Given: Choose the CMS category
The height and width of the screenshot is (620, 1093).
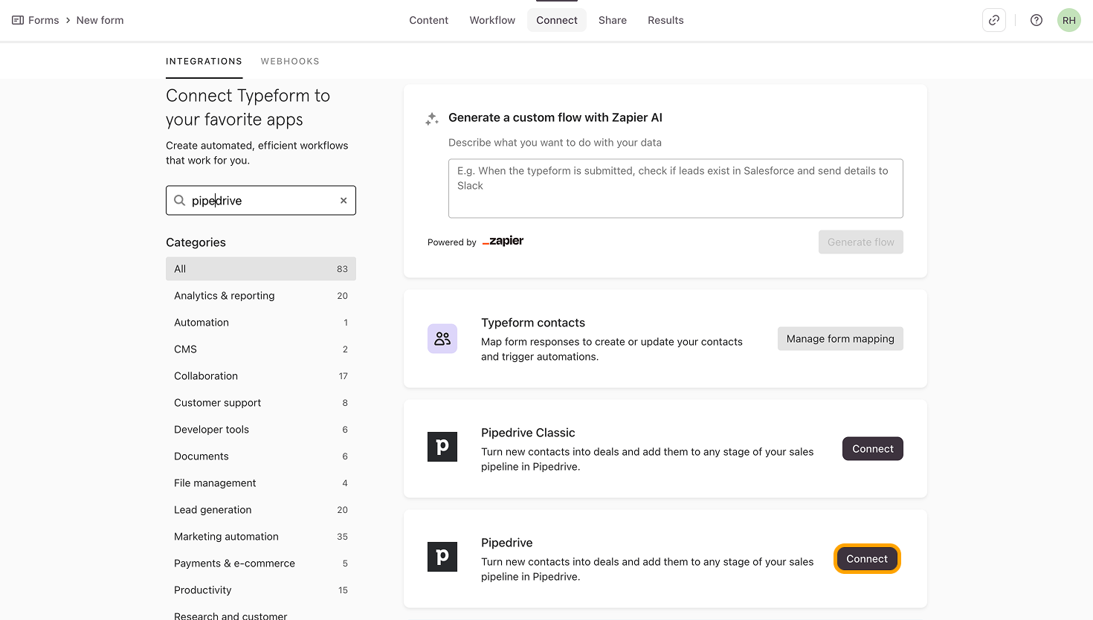Looking at the screenshot, I should (x=261, y=349).
